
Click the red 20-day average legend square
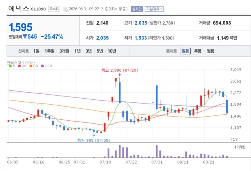[x=19, y=66]
